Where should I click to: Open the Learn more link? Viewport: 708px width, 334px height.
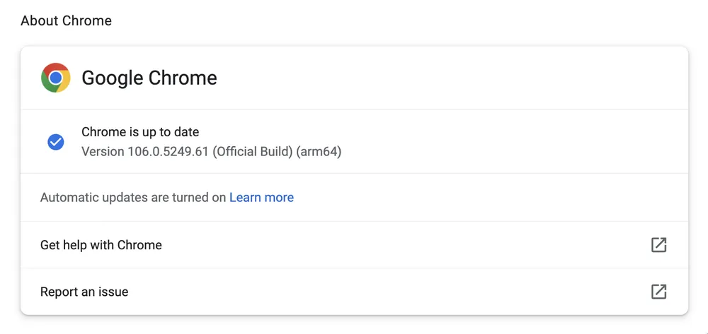click(261, 198)
